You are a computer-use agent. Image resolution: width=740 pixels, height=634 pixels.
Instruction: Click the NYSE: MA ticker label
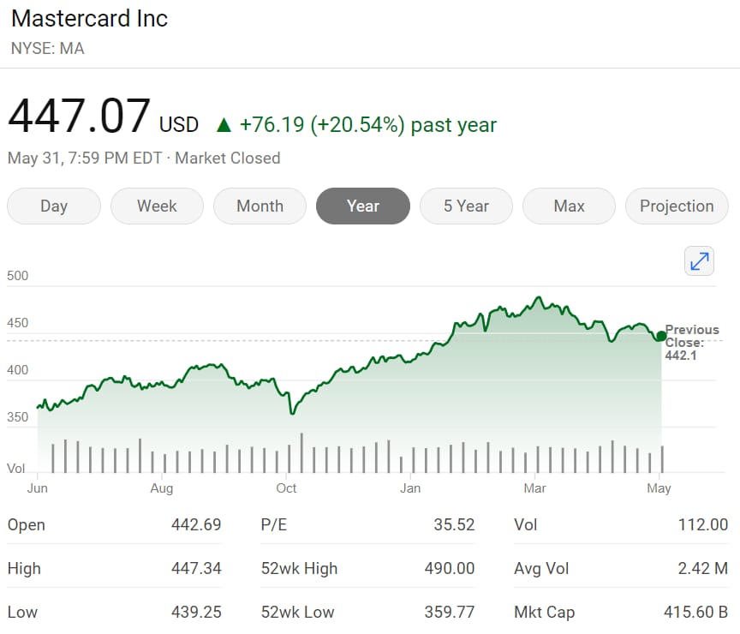pyautogui.click(x=47, y=48)
